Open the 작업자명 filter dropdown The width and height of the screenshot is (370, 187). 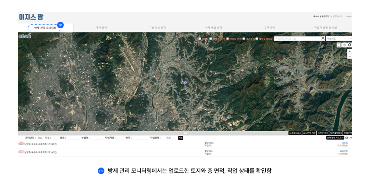(x=120, y=138)
